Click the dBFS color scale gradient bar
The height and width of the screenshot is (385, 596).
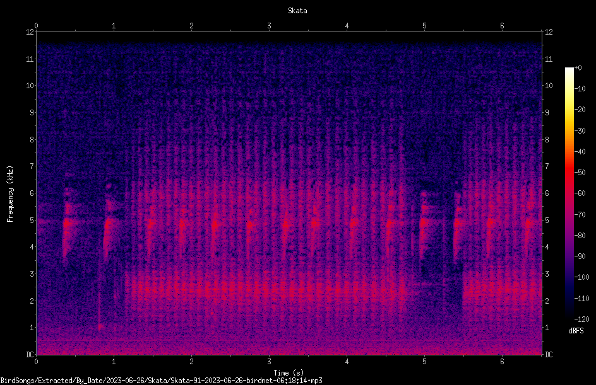click(x=569, y=193)
